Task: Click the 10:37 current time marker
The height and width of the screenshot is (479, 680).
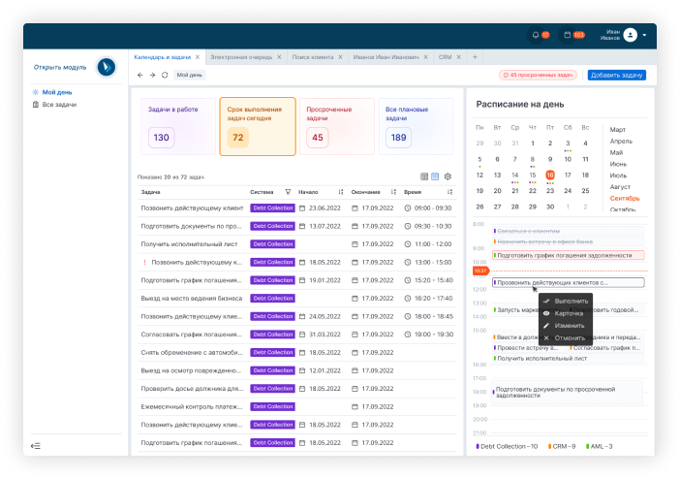Action: point(480,271)
